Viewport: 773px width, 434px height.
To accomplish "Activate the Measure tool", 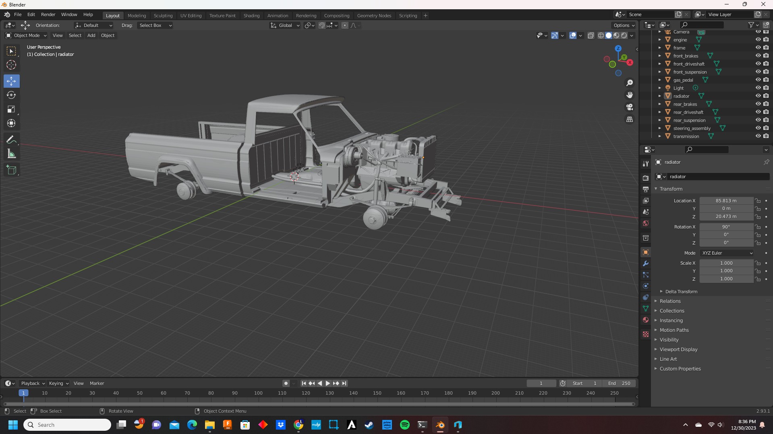I will [11, 154].
